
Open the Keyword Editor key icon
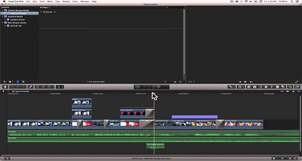pyautogui.click(x=31, y=87)
